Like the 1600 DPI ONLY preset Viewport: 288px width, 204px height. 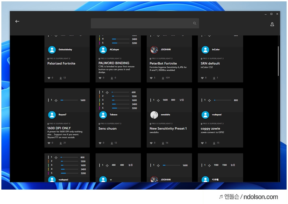click(49, 143)
